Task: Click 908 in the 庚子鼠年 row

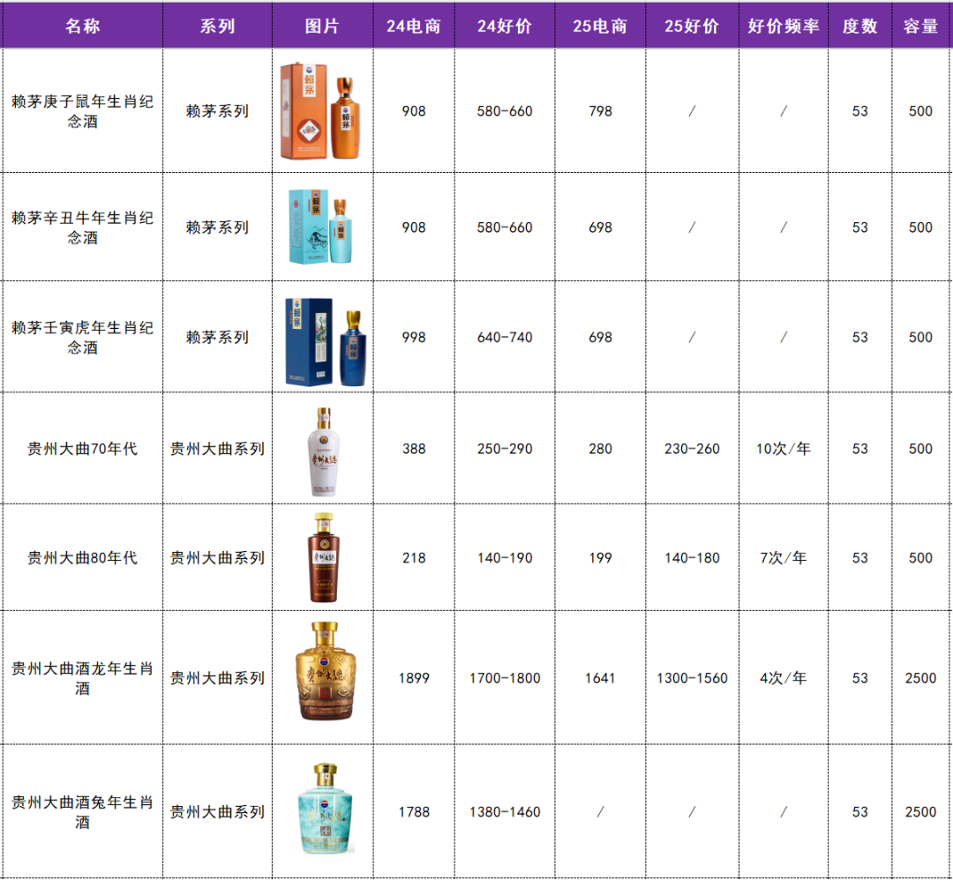Action: 413,111
